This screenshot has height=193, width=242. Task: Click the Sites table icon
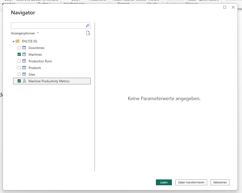pos(24,75)
